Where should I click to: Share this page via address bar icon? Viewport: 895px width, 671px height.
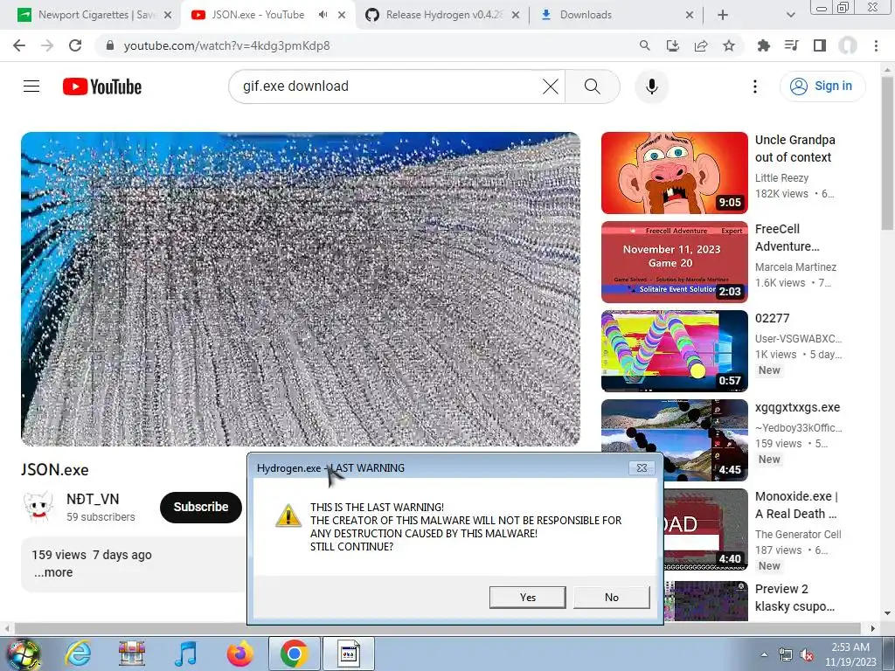[701, 45]
